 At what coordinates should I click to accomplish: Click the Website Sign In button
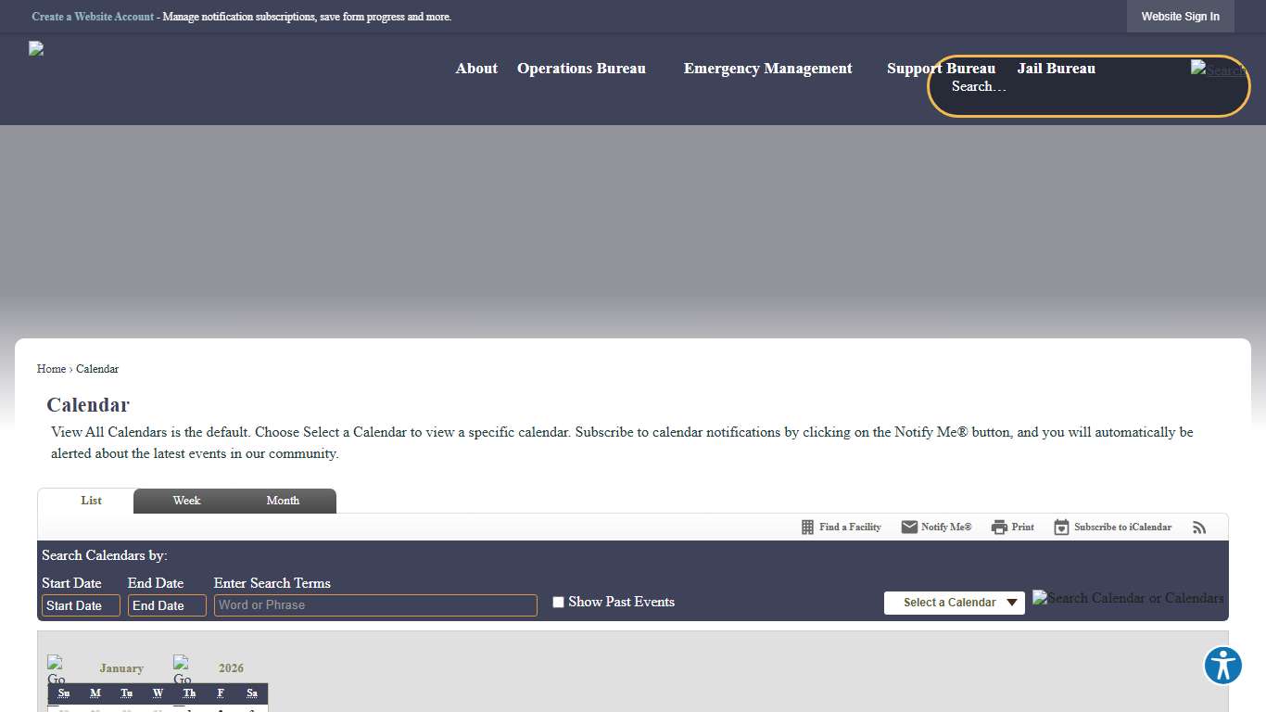click(x=1180, y=16)
